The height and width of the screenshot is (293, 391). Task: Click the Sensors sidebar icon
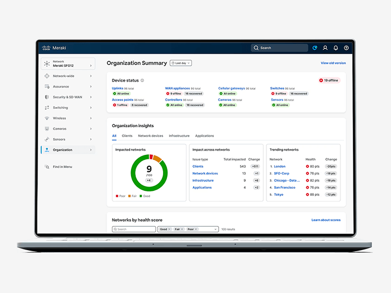[x=47, y=139]
